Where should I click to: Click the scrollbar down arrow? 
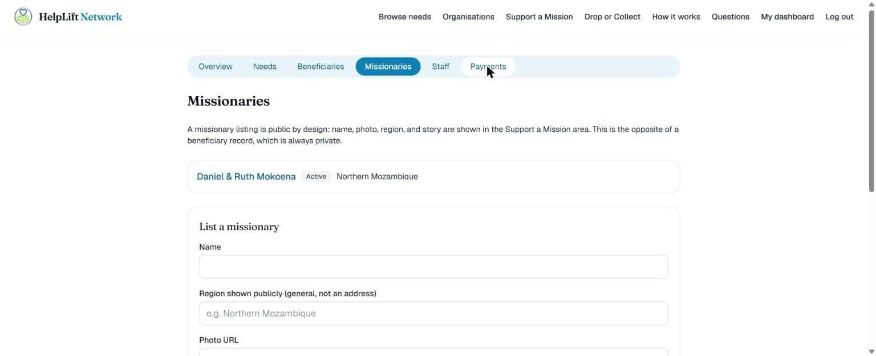pos(871,352)
